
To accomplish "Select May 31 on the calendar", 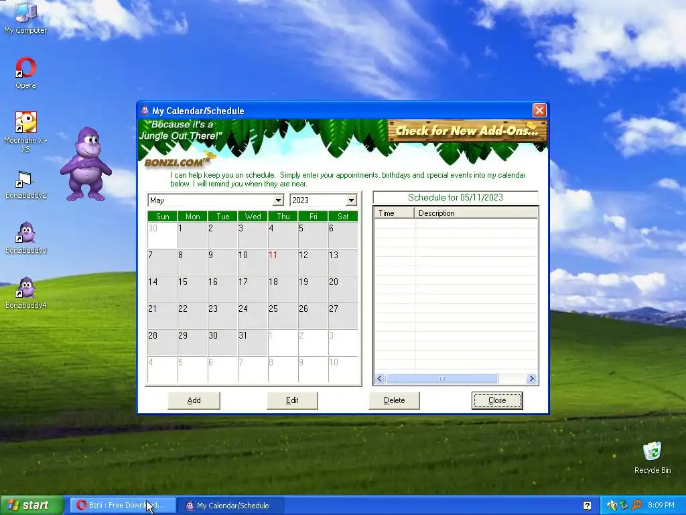I will [253, 342].
